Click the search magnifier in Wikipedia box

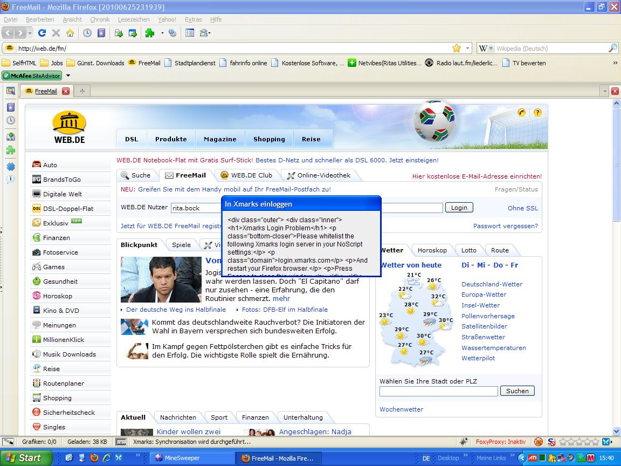(x=612, y=48)
